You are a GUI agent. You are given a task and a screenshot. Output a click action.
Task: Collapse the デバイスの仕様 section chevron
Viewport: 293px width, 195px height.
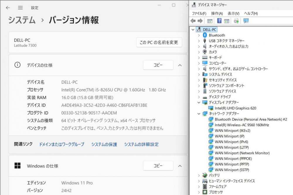(x=180, y=65)
